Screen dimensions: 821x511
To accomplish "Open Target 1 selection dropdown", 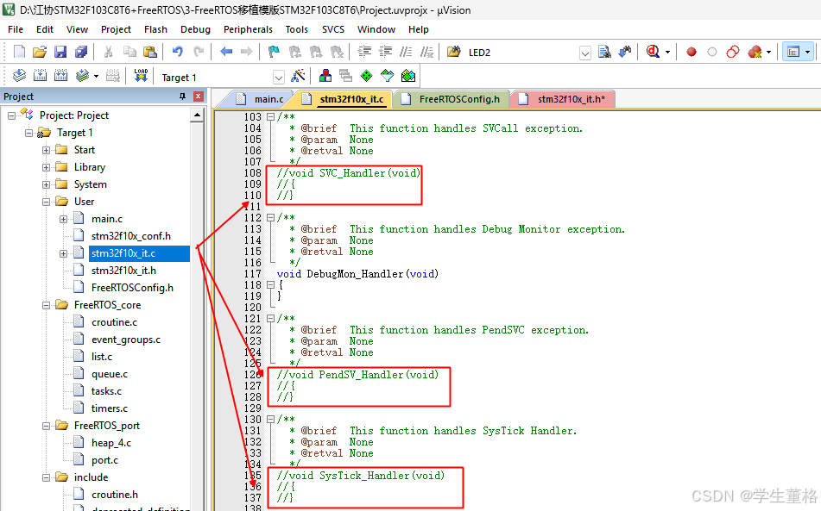I will coord(279,78).
